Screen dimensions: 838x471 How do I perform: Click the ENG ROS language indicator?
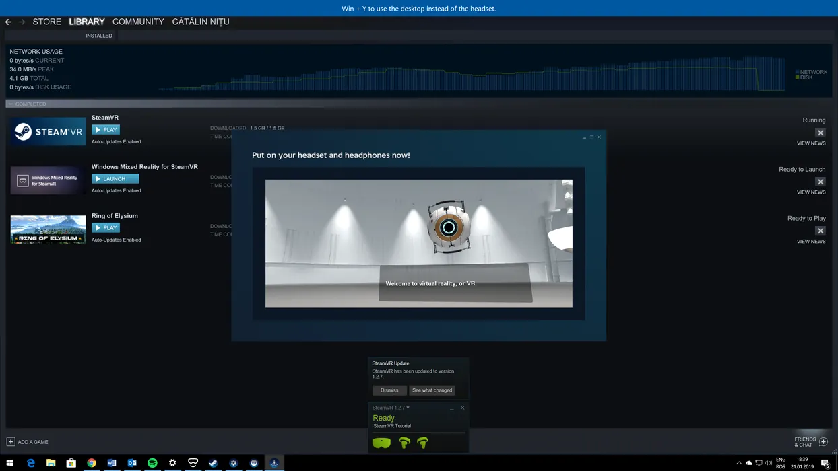(781, 463)
